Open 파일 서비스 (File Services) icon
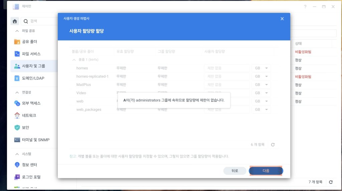342x191 pixels. 17,54
